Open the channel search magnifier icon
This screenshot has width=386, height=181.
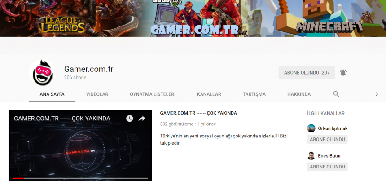[x=336, y=94]
